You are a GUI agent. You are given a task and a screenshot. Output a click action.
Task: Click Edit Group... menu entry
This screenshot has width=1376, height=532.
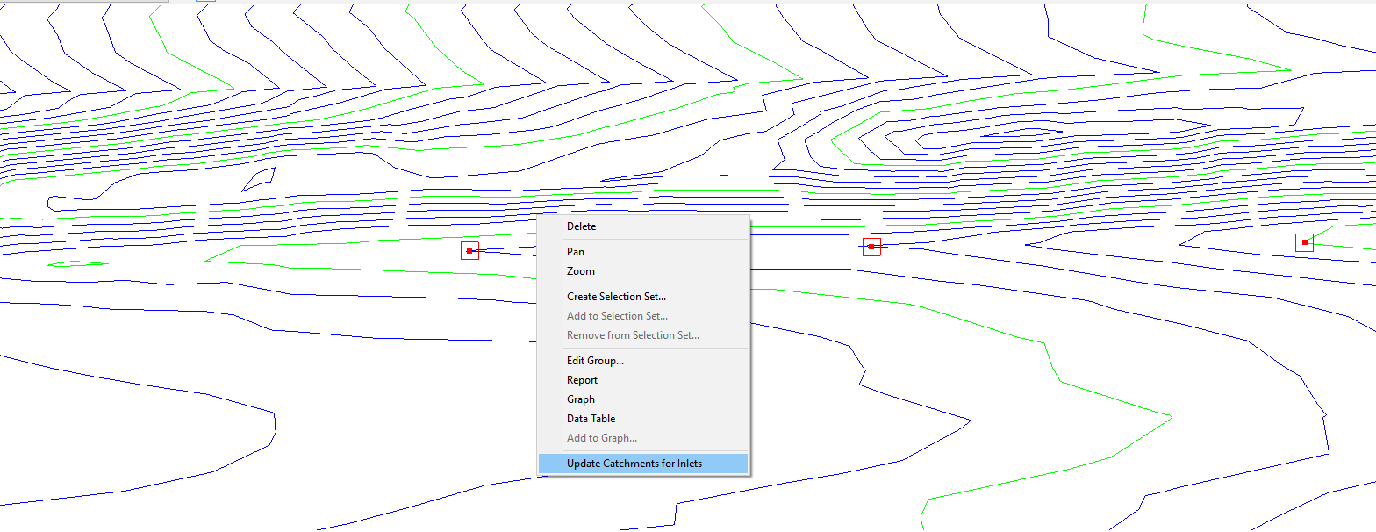click(643, 361)
